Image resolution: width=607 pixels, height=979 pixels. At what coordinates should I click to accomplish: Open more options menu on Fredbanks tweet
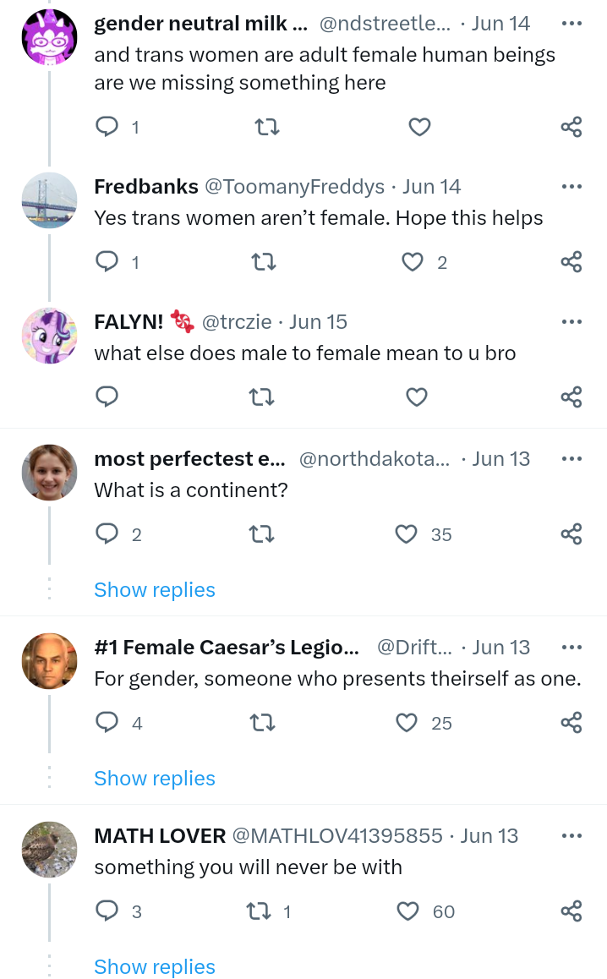[571, 186]
